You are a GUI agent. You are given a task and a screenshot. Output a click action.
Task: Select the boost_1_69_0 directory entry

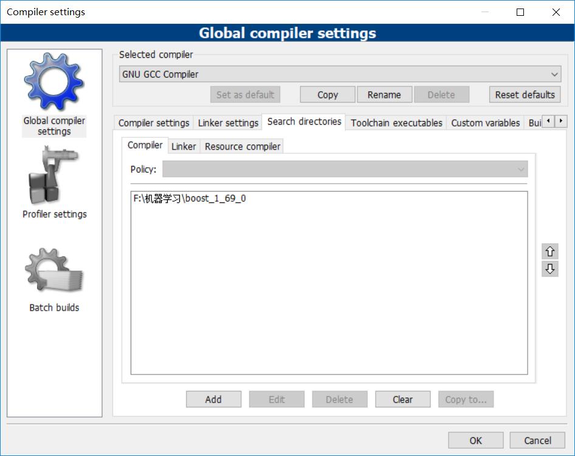click(190, 198)
